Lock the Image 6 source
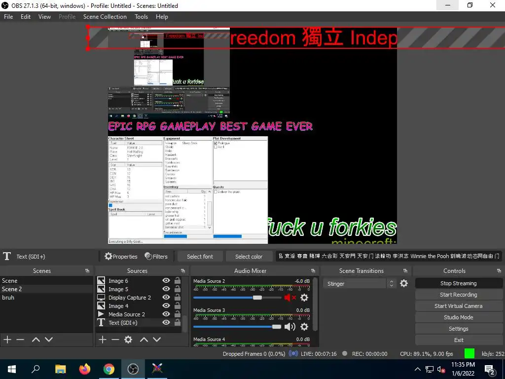 (x=177, y=280)
